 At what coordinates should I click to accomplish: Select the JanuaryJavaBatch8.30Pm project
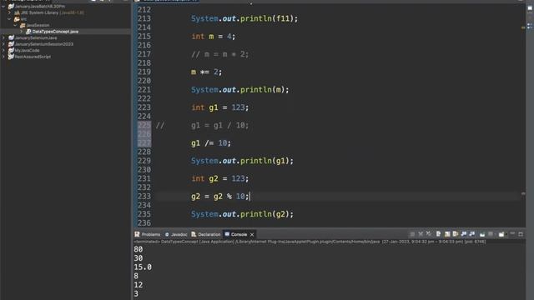click(x=39, y=6)
